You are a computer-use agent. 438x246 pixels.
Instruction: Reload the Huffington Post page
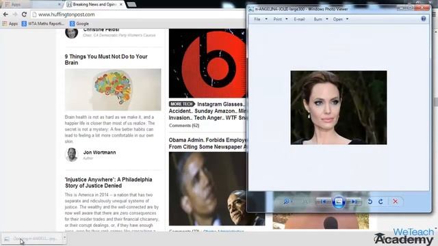(x=25, y=14)
